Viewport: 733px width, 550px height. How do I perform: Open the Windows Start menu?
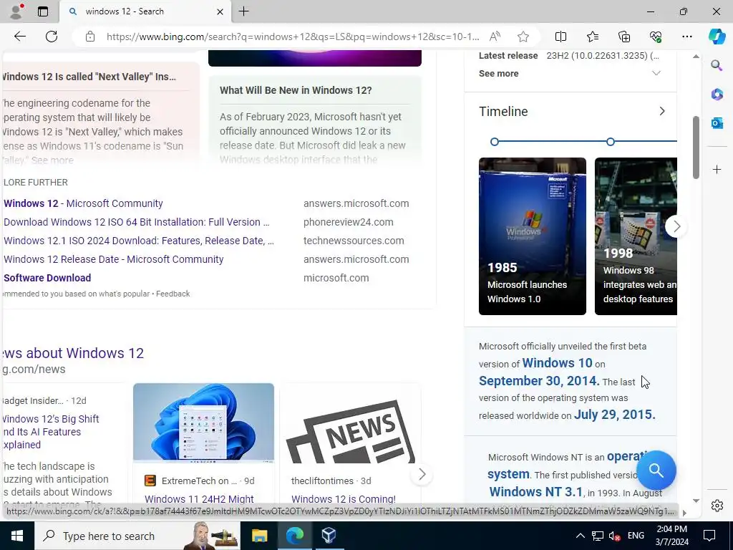[17, 536]
